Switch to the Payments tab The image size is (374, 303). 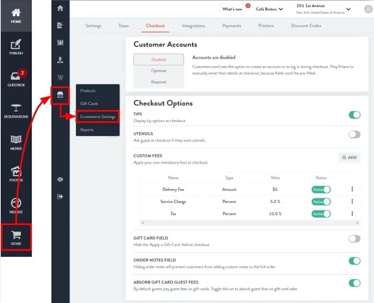pyautogui.click(x=232, y=26)
